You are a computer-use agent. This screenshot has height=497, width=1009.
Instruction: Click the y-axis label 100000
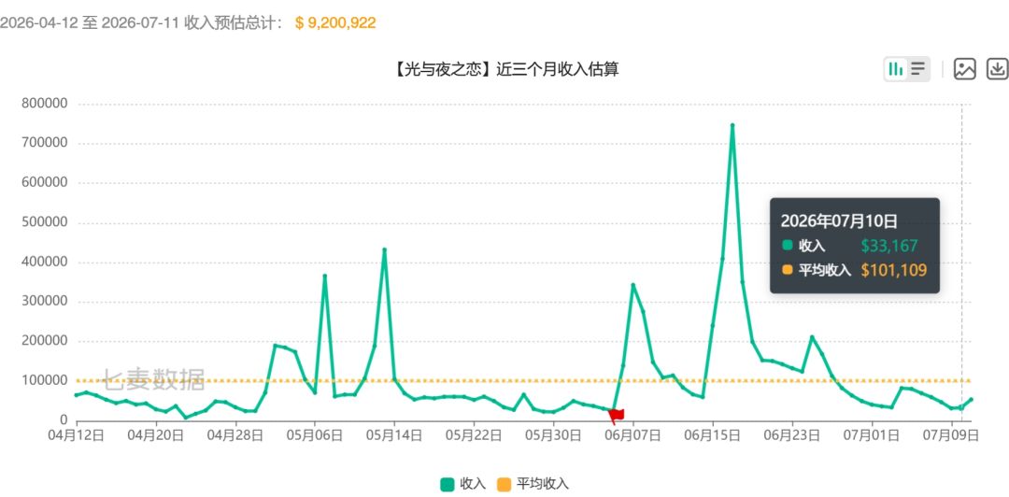[x=45, y=380]
